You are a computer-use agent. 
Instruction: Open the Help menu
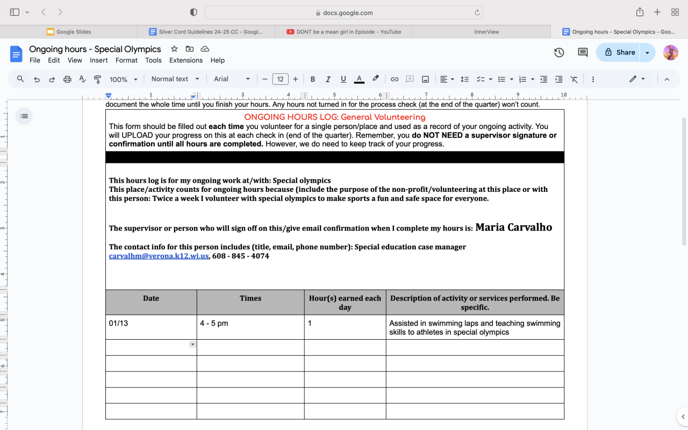pyautogui.click(x=218, y=60)
